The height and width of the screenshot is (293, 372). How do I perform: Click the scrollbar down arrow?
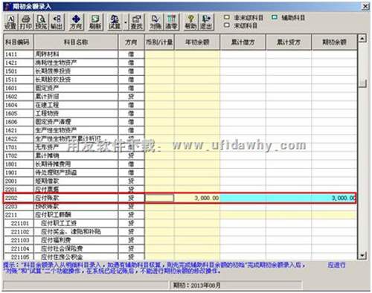point(362,255)
